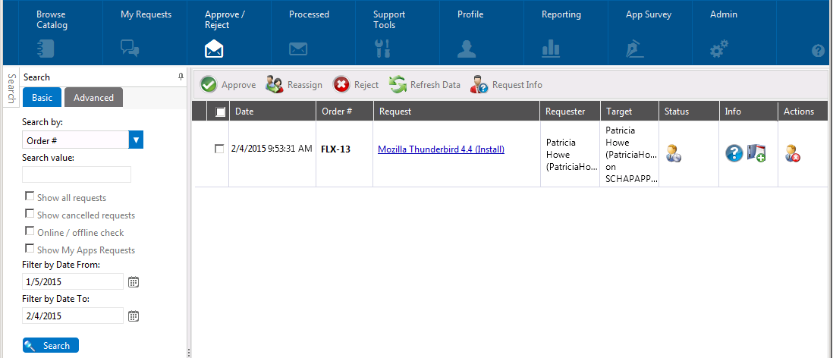Open Reporting menu label
Viewport: 833px width, 358px height.
pyautogui.click(x=561, y=14)
